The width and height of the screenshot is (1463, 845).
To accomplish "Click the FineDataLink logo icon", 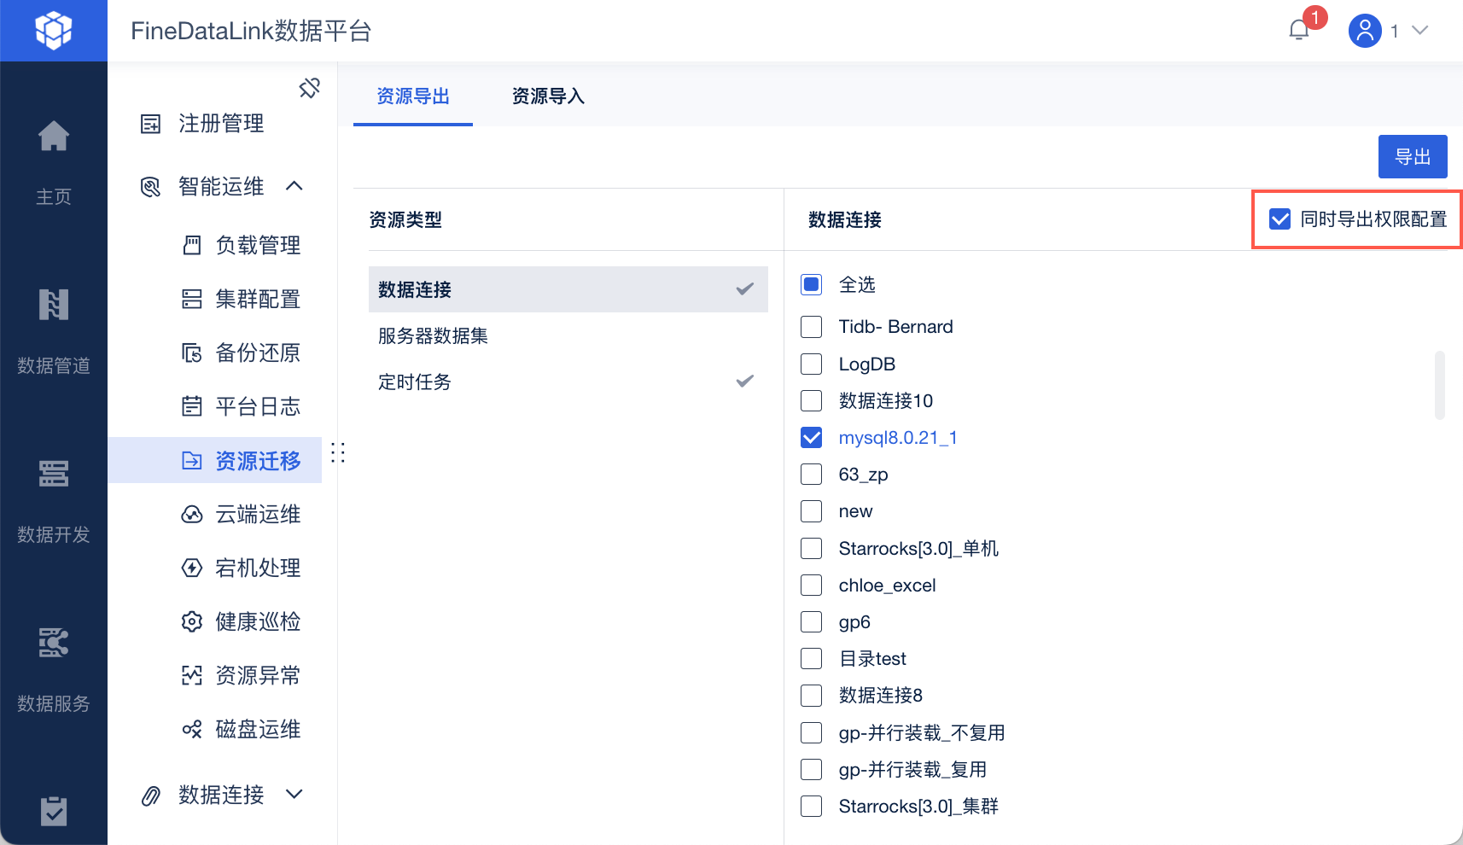I will click(x=53, y=31).
